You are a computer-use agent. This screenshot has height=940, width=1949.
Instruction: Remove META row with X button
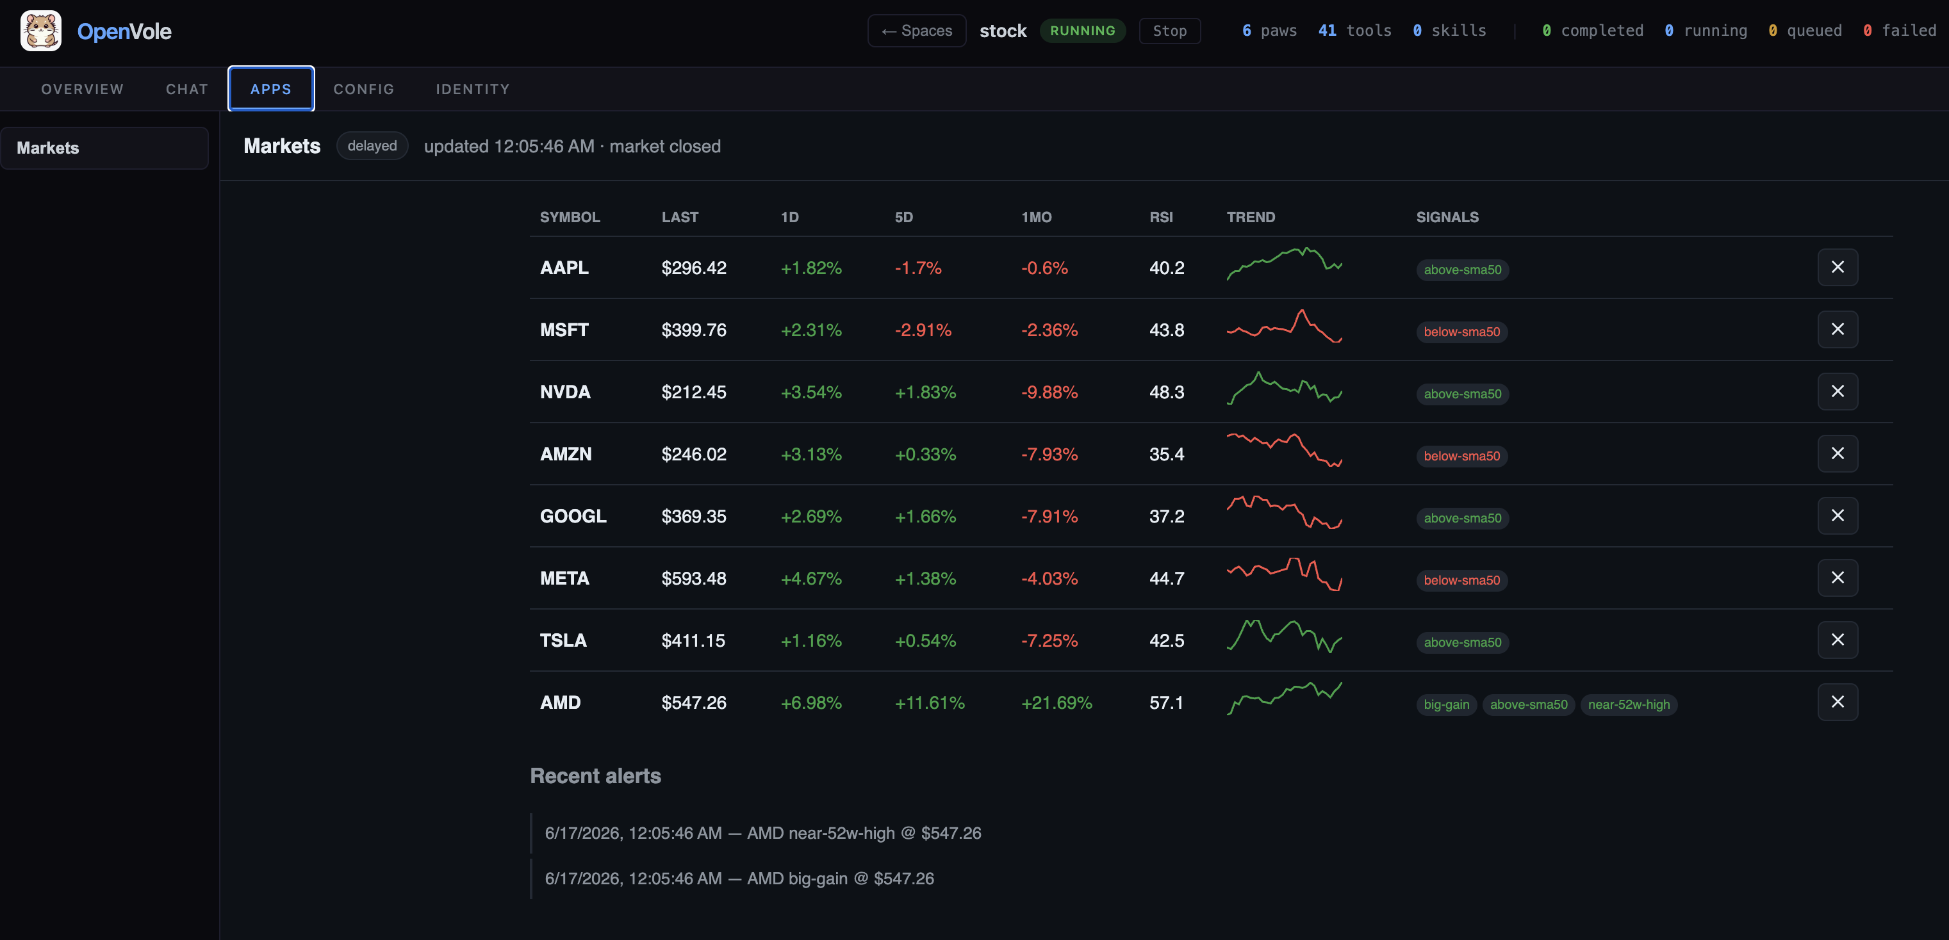point(1837,578)
